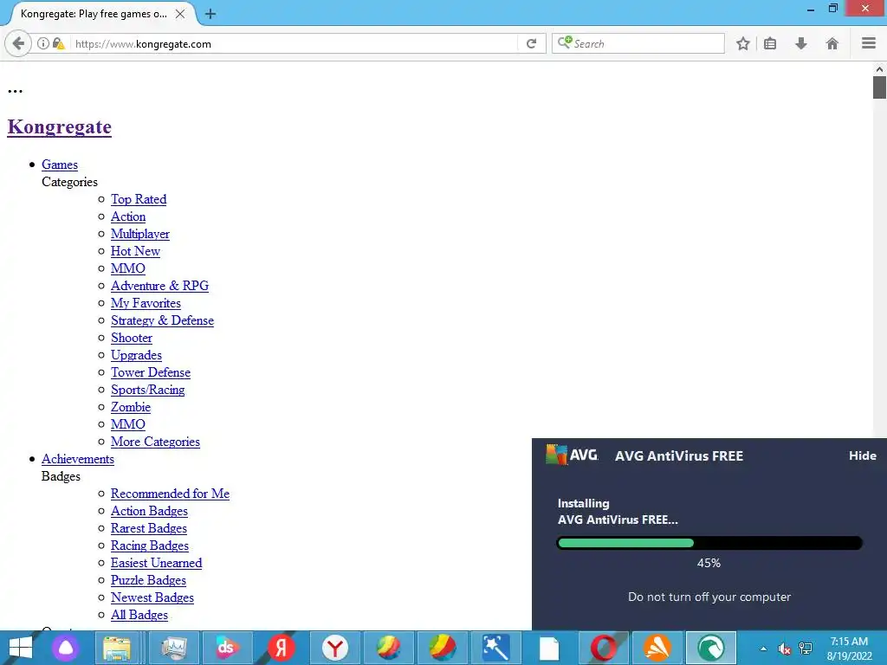
Task: Open the Action category link
Action: coord(128,216)
